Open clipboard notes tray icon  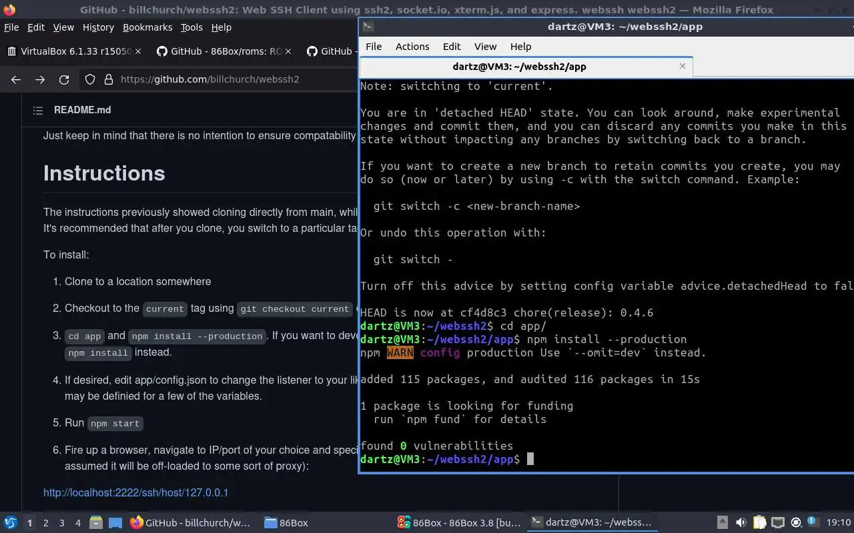point(759,522)
